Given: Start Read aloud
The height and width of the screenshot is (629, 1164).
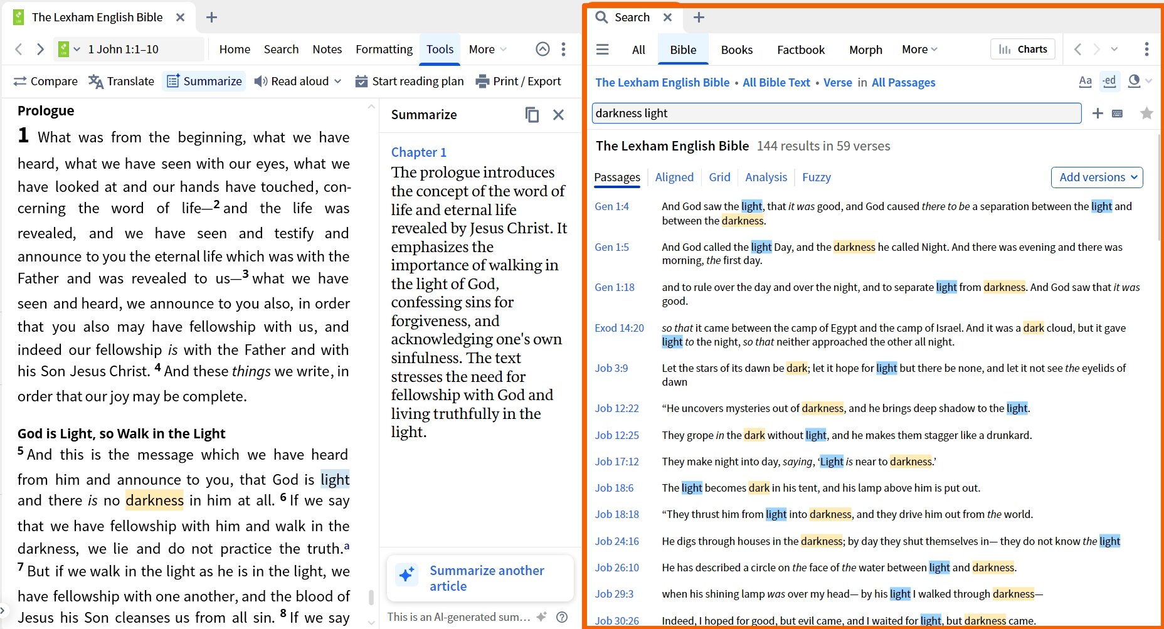Looking at the screenshot, I should [x=291, y=81].
